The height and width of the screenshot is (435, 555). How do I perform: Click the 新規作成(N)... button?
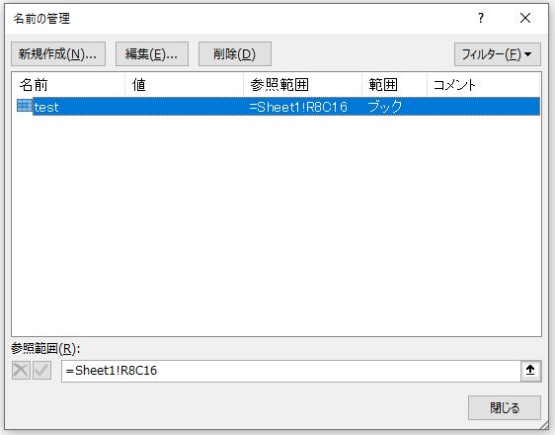coord(58,53)
